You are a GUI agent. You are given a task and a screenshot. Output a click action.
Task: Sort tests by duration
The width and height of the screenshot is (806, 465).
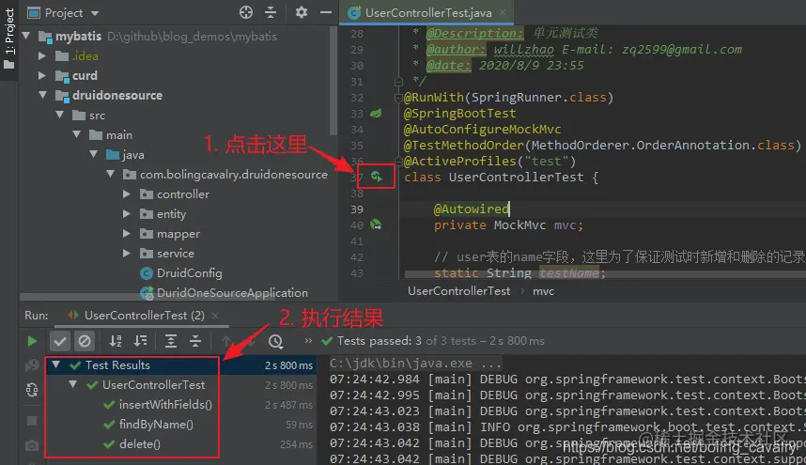[140, 341]
